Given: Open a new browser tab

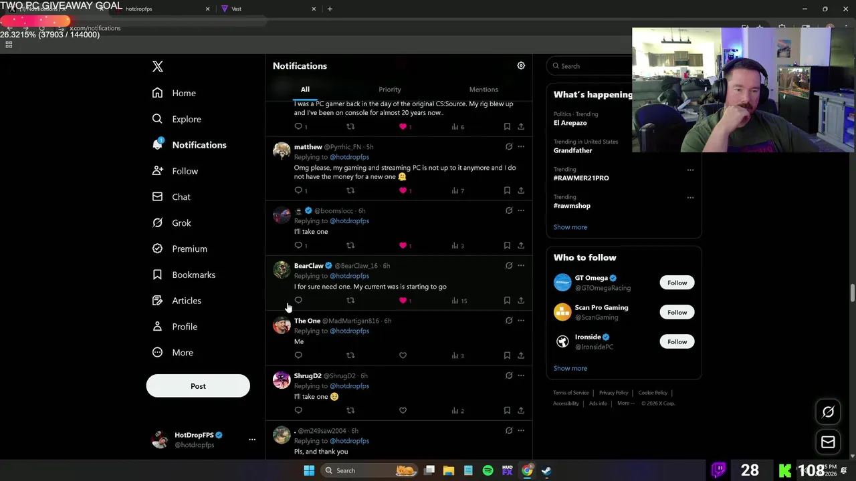Looking at the screenshot, I should 330,9.
